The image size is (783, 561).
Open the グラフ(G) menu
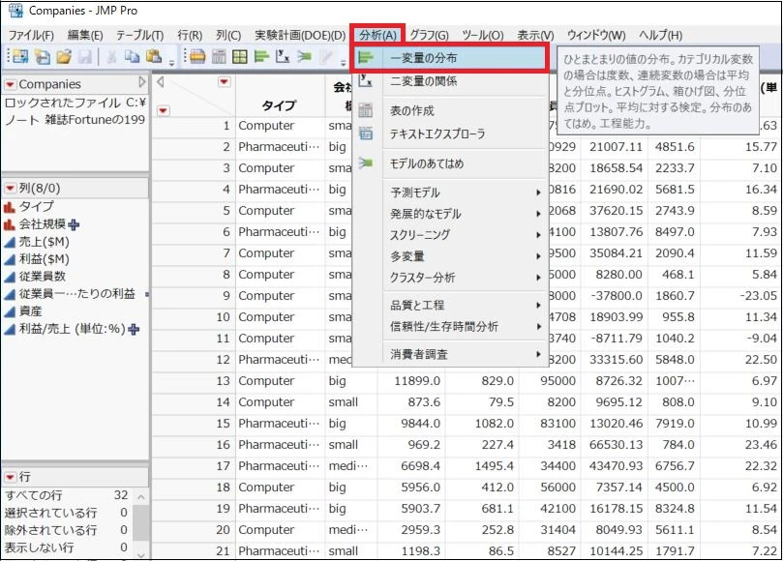(x=429, y=36)
